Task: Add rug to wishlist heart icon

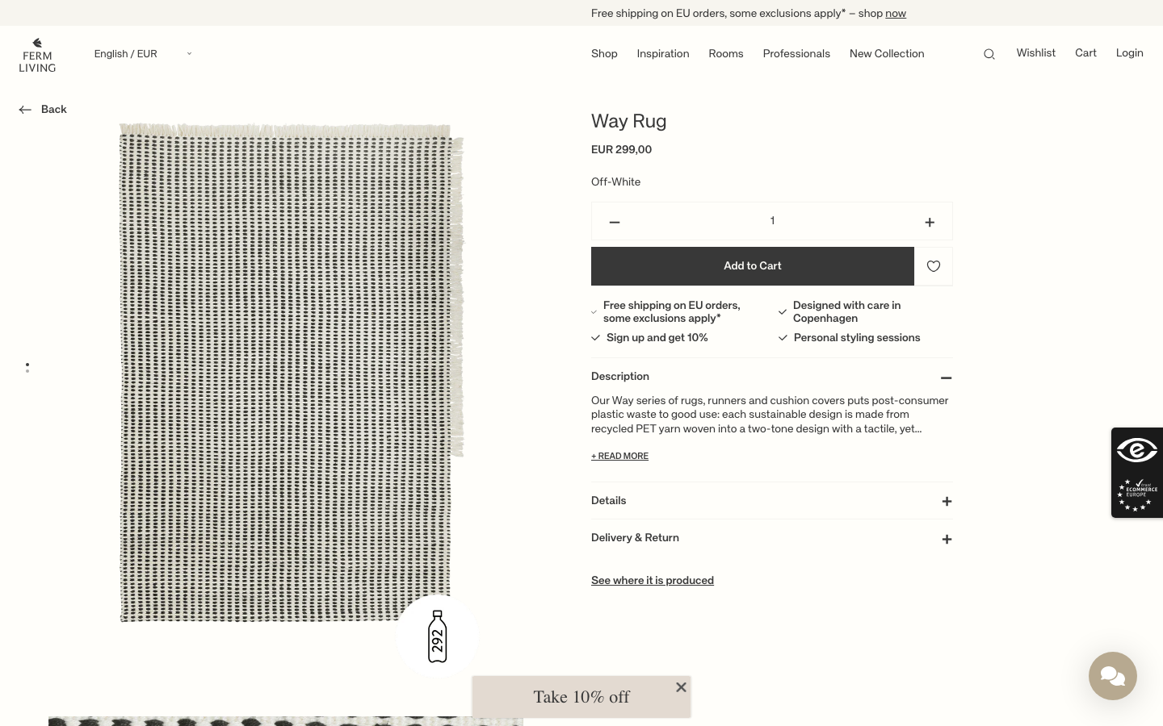Action: pos(934,266)
